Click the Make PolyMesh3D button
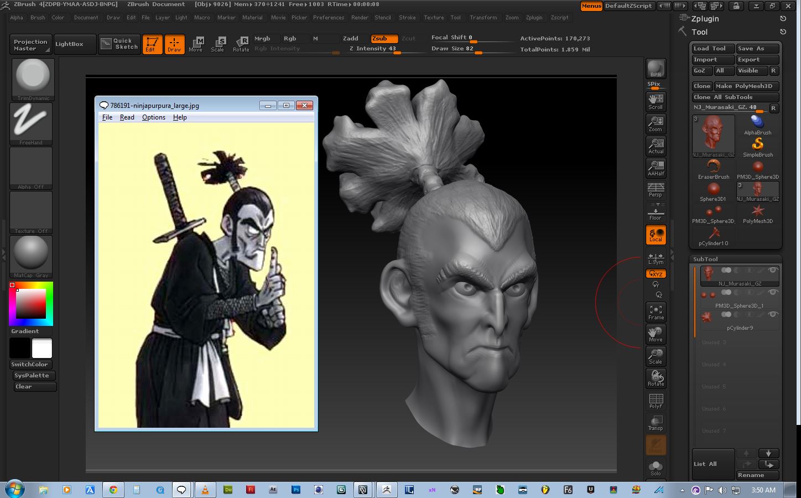 click(746, 86)
